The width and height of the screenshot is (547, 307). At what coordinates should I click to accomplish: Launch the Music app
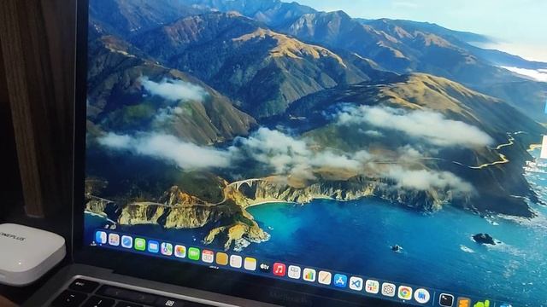pos(279,269)
